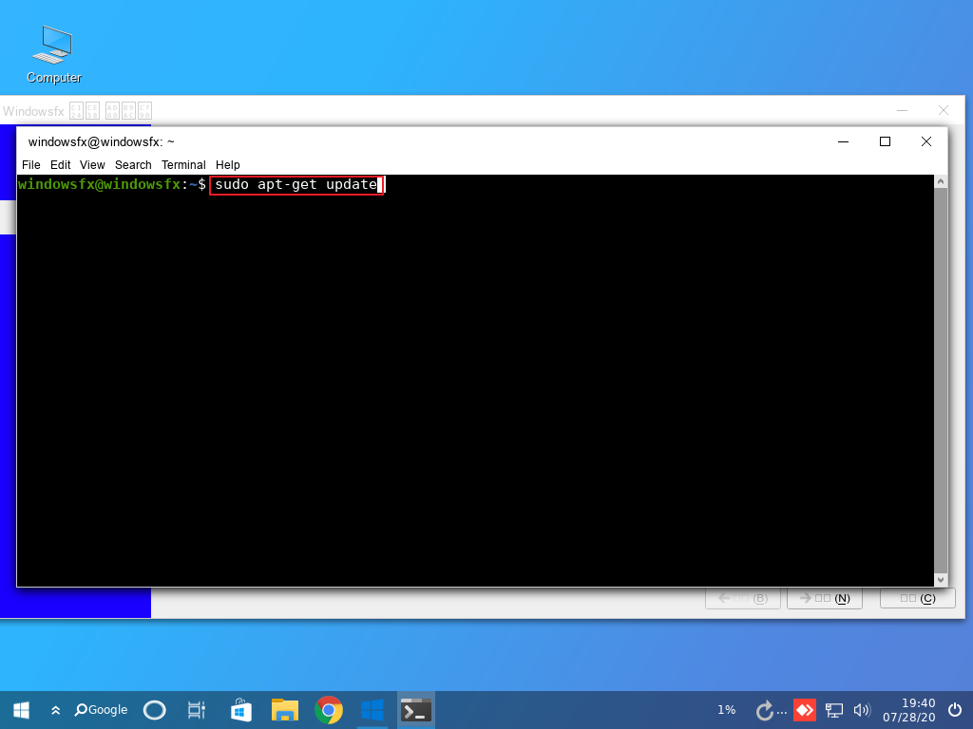Click the Google search box on taskbar
Screen dimensions: 973x729
[101, 710]
